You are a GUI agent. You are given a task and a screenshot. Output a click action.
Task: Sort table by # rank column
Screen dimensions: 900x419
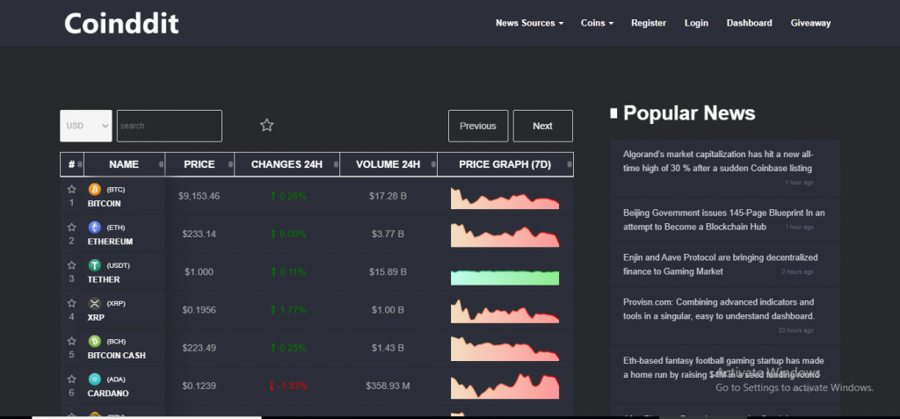pyautogui.click(x=72, y=165)
